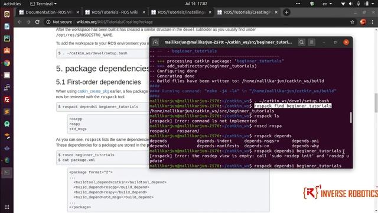Click the microphone icon in top bar
The image size is (378, 213).
[x=359, y=4]
